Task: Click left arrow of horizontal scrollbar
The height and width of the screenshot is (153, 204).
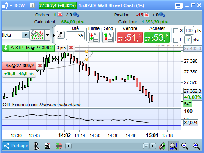Action: point(68,146)
